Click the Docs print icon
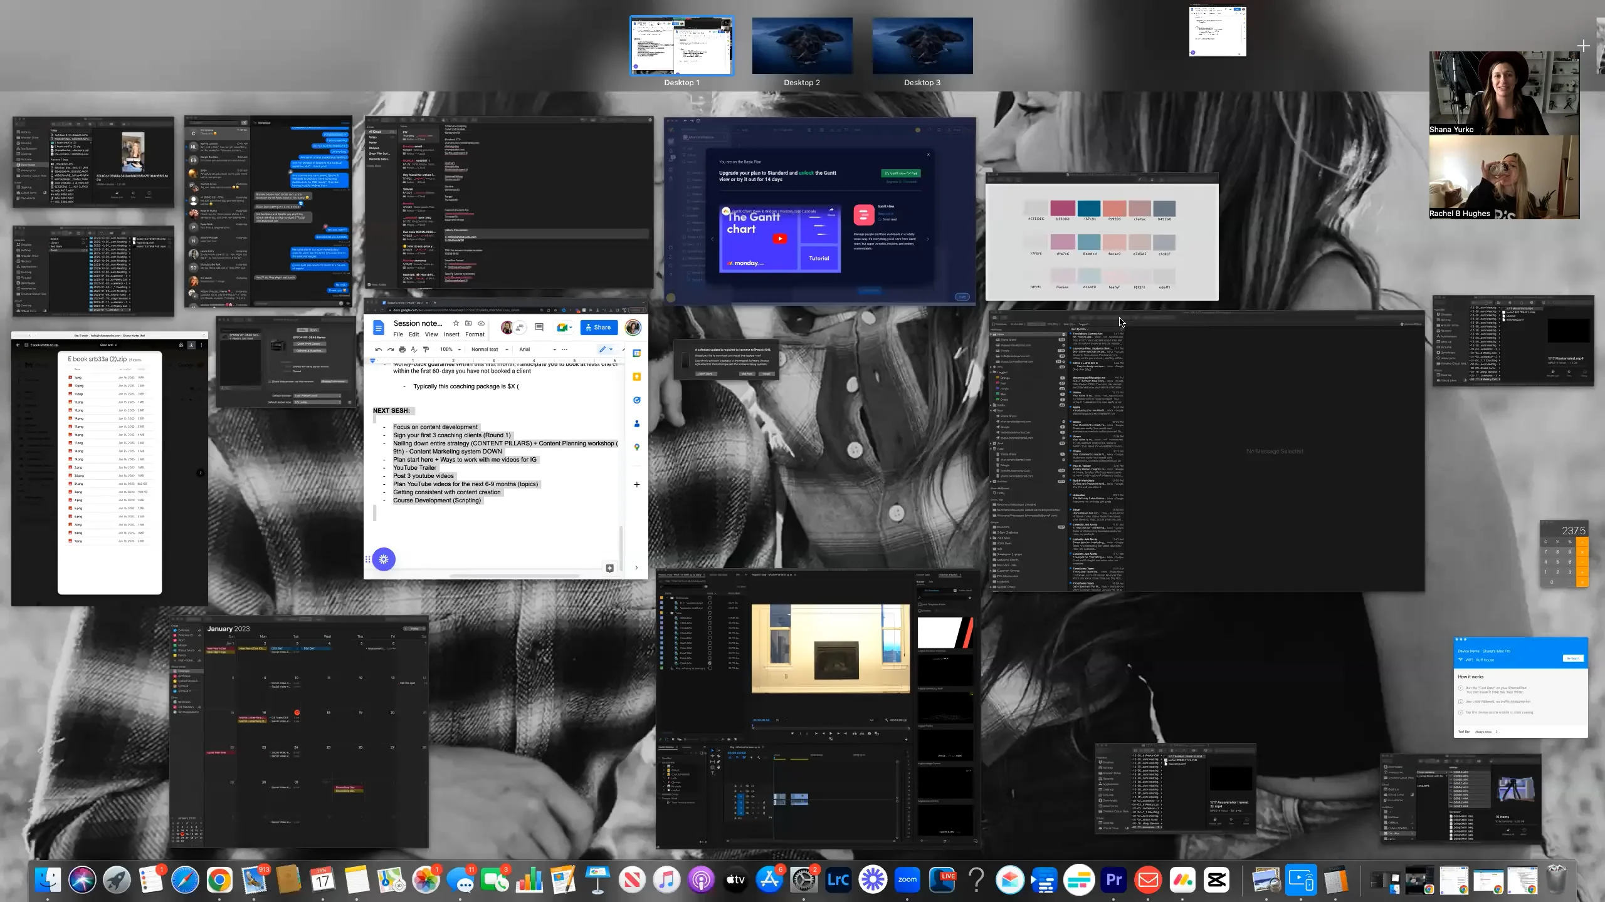 [x=402, y=350]
